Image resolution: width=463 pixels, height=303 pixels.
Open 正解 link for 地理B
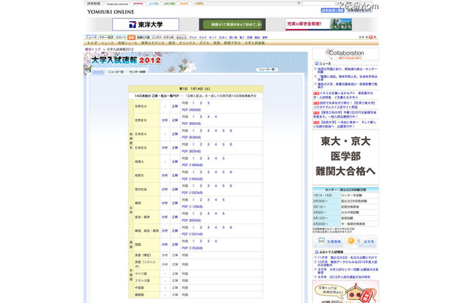coord(175,176)
